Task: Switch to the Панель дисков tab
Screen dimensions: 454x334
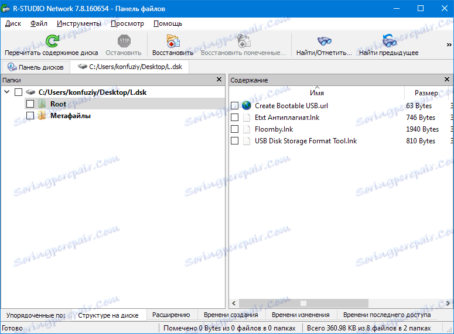Action: 36,67
